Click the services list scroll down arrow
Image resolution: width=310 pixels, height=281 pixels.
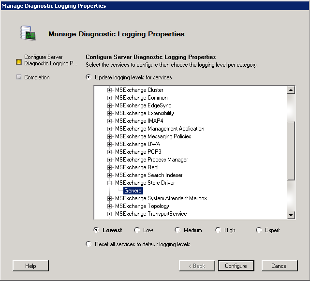[x=291, y=215]
